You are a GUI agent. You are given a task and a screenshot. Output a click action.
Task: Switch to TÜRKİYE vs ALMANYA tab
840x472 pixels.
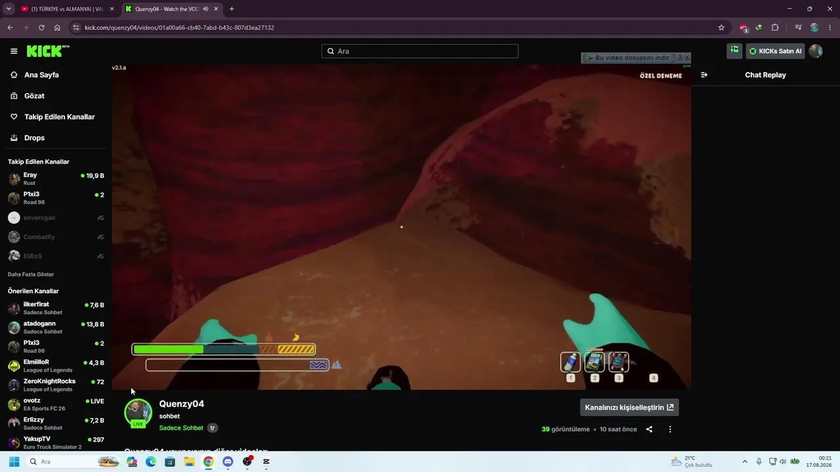point(68,9)
